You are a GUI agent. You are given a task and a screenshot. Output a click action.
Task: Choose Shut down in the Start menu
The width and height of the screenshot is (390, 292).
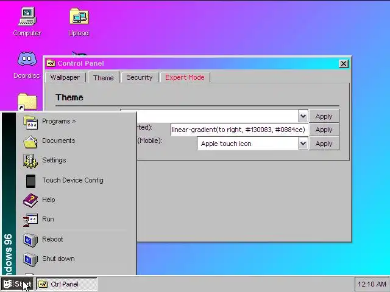coord(76,259)
